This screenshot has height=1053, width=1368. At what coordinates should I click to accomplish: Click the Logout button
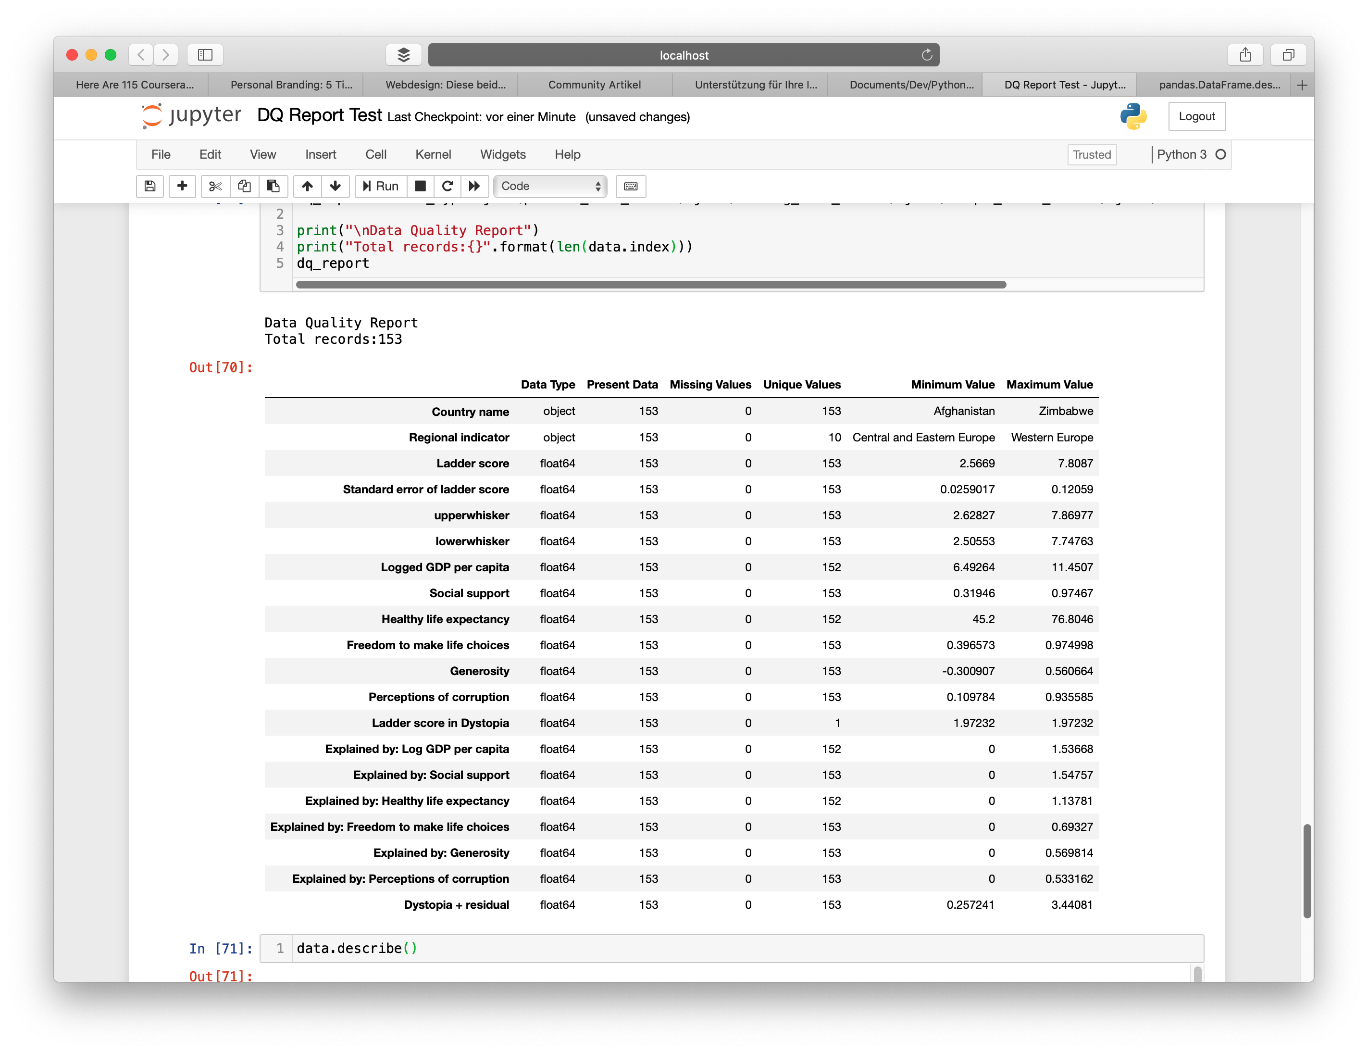point(1196,116)
